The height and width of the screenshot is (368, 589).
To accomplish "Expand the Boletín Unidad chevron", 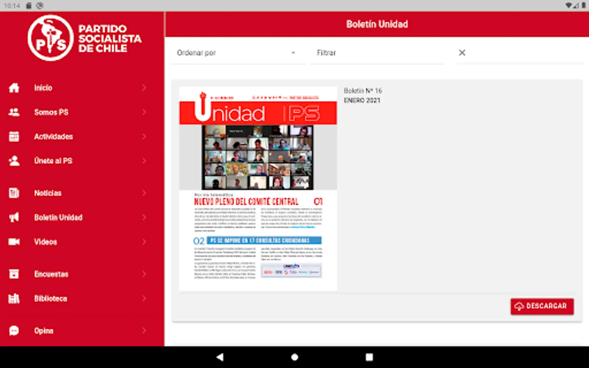I will [144, 217].
